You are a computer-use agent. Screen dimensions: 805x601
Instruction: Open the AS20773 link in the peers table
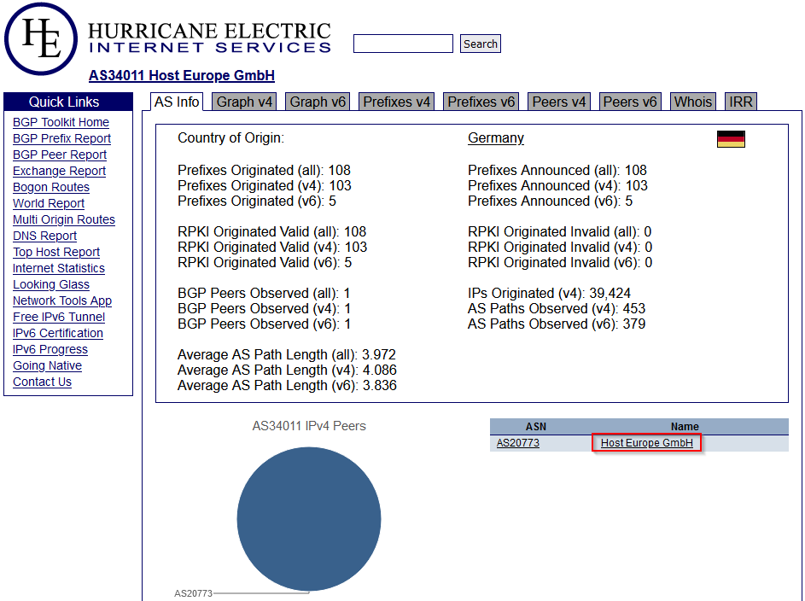tap(517, 443)
